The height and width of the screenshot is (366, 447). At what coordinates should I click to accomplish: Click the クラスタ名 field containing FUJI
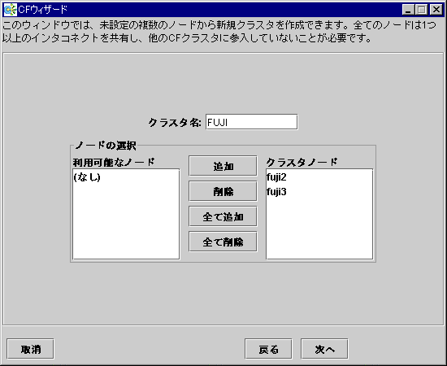[x=252, y=122]
